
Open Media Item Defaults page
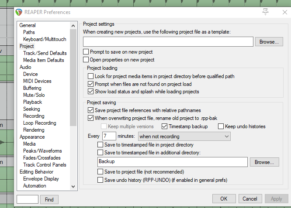(44, 60)
